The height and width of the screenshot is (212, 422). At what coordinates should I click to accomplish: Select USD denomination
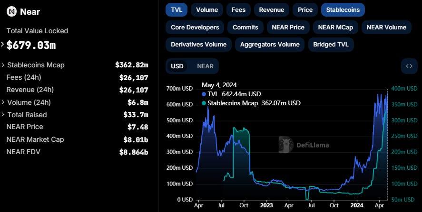(177, 66)
